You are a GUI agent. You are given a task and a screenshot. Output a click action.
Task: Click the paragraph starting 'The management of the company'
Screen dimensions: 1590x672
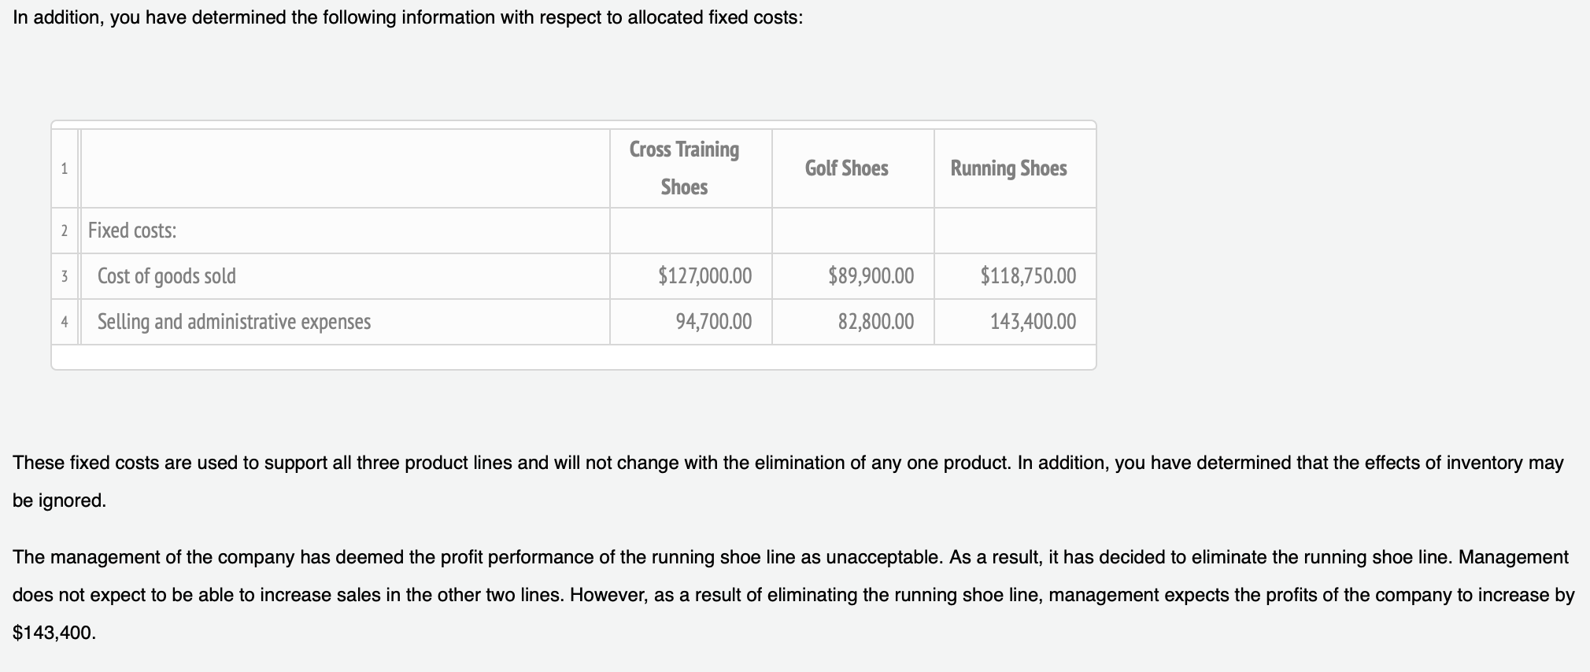[x=793, y=595]
